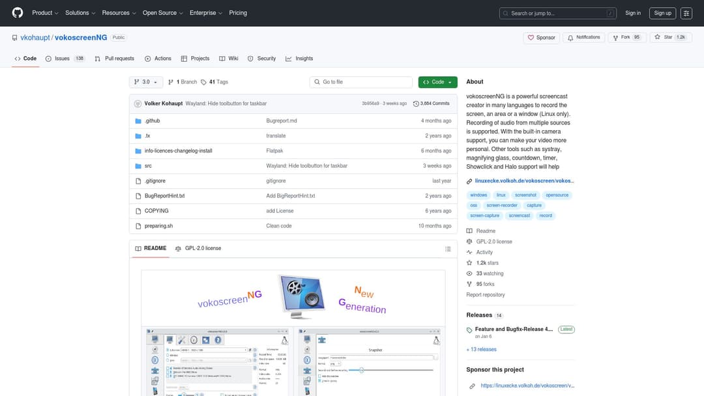Open the Insights tab
This screenshot has height=396, width=704.
[x=299, y=59]
